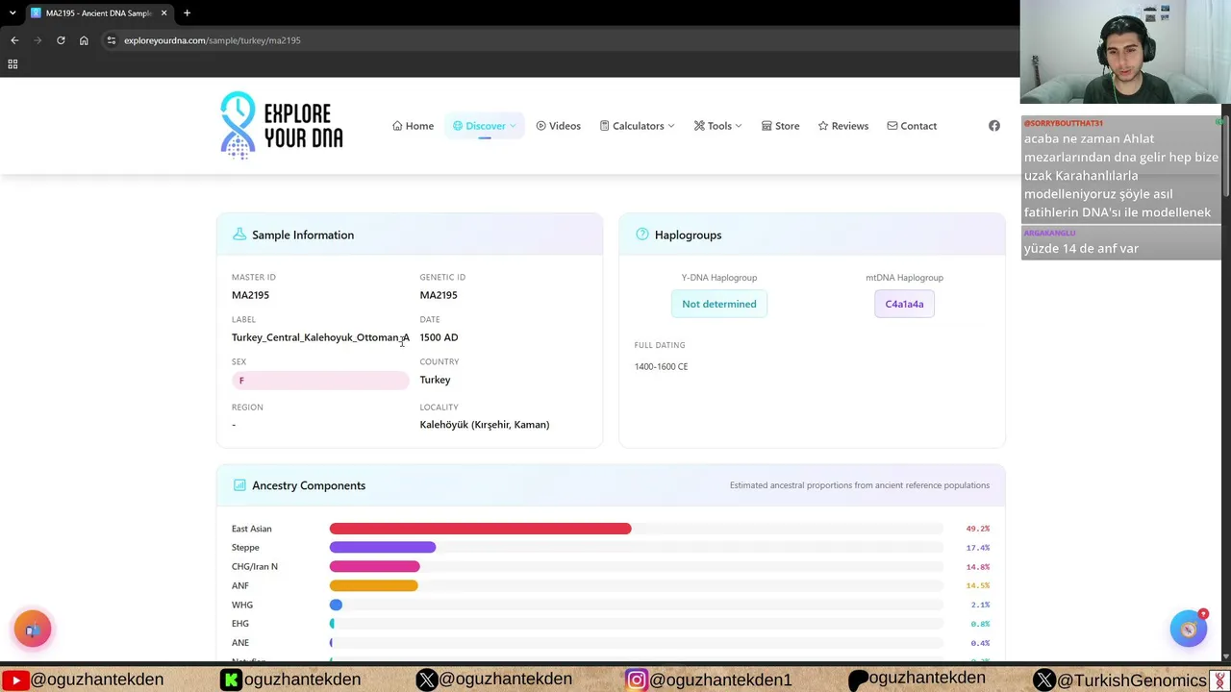1231x692 pixels.
Task: Click the browser back arrow
Action: point(14,40)
